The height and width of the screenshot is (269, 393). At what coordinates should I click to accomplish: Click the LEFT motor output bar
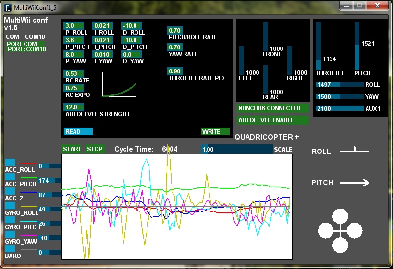[242, 60]
